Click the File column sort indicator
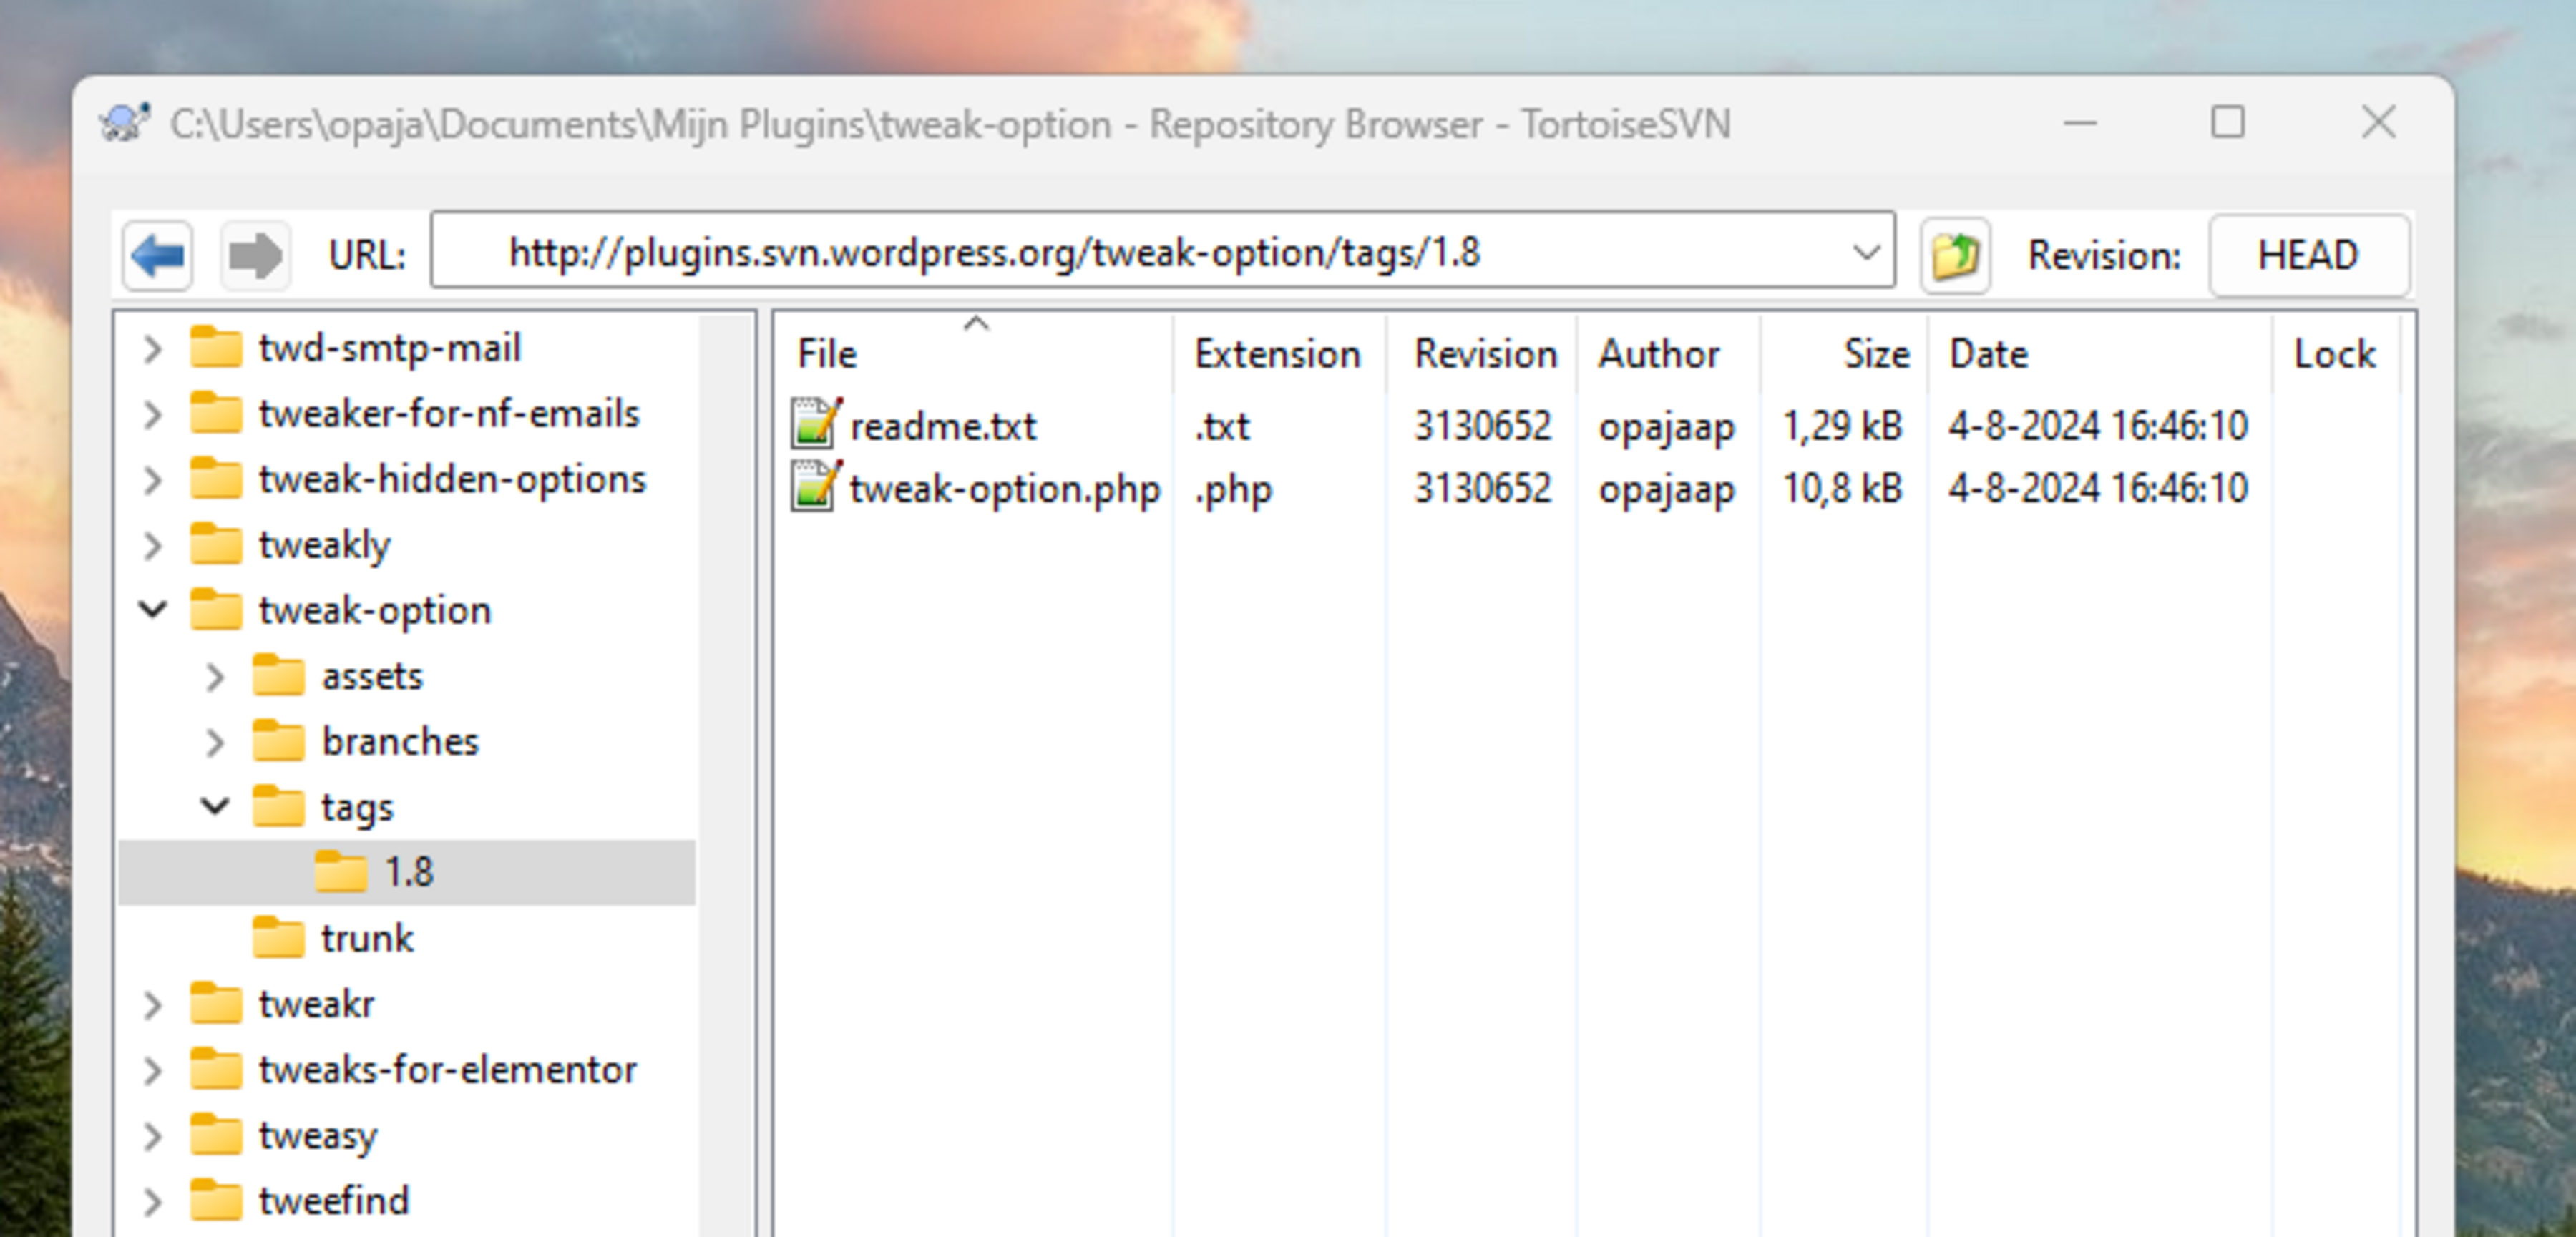The image size is (2576, 1237). pos(976,323)
